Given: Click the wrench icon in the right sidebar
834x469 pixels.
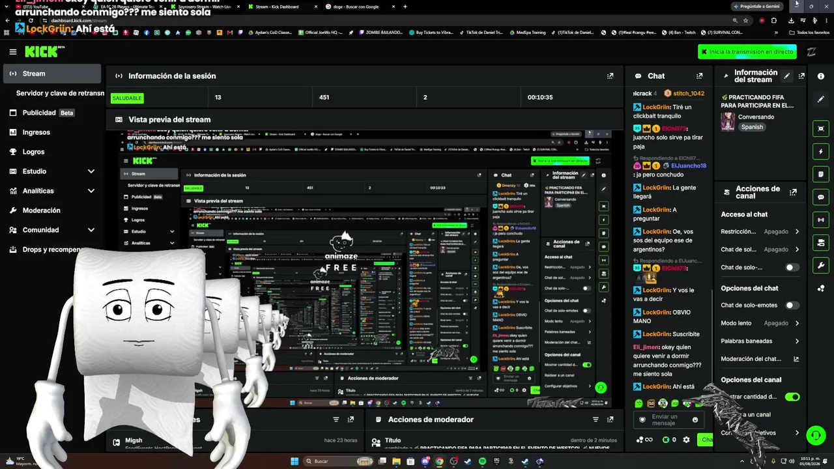Looking at the screenshot, I should [x=821, y=265].
